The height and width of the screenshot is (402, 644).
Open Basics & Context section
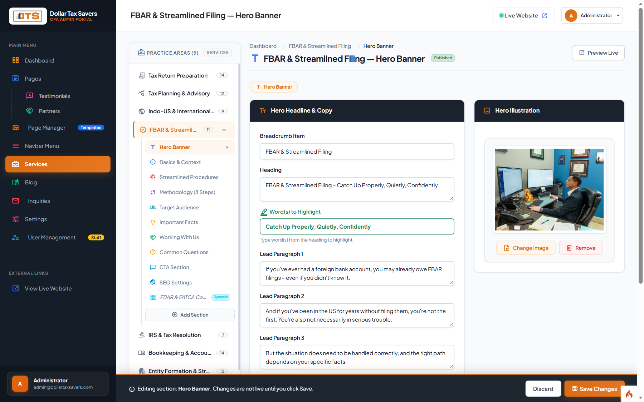190,162
